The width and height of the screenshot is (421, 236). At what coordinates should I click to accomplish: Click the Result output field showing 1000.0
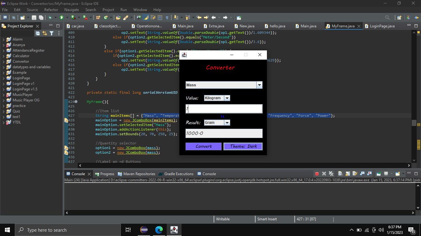point(224,133)
